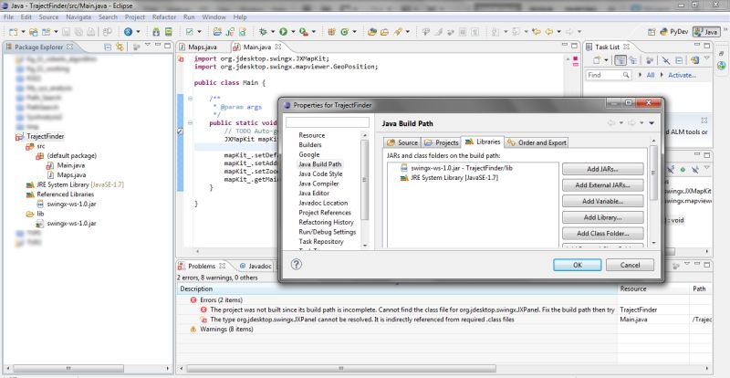Click the filter text field in Properties dialog
The width and height of the screenshot is (730, 378).
click(328, 122)
